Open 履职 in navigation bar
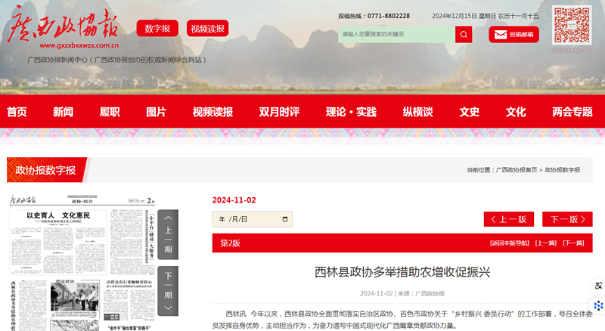This screenshot has width=605, height=331. [x=110, y=112]
